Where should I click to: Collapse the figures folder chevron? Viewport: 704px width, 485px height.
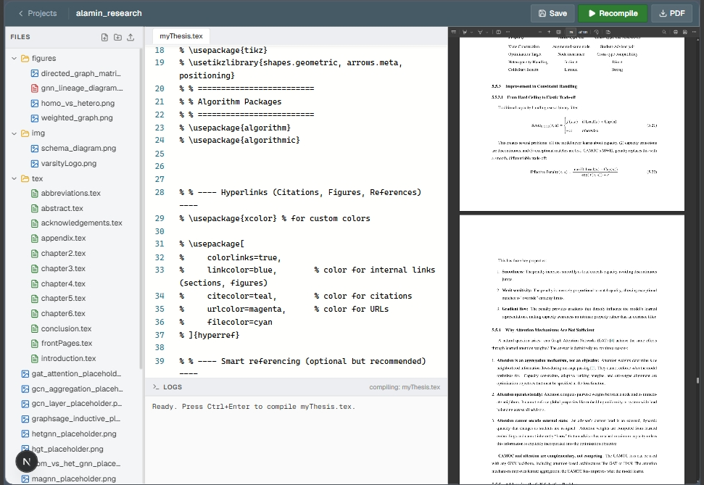click(14, 59)
